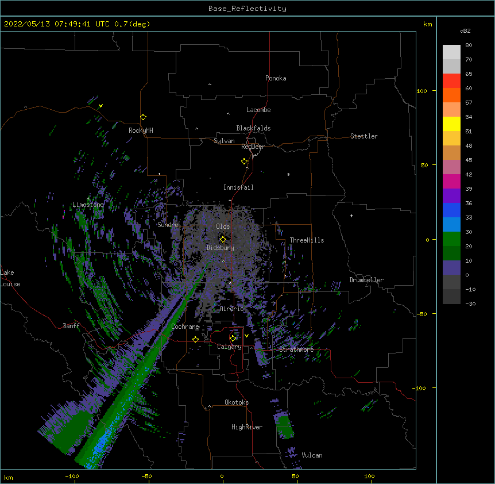The height and width of the screenshot is (484, 495).
Task: Select the blue 36-33 dBZ legend swatch
Action: (451, 210)
